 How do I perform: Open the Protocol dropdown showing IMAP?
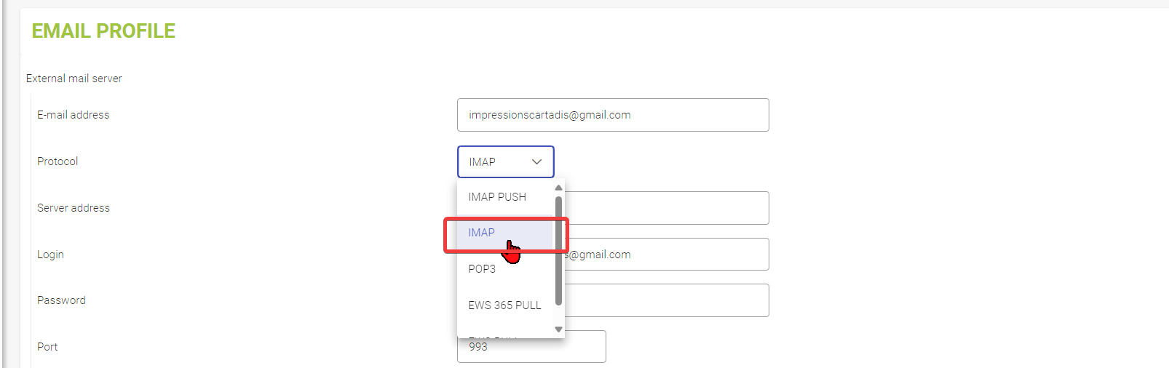pyautogui.click(x=505, y=161)
